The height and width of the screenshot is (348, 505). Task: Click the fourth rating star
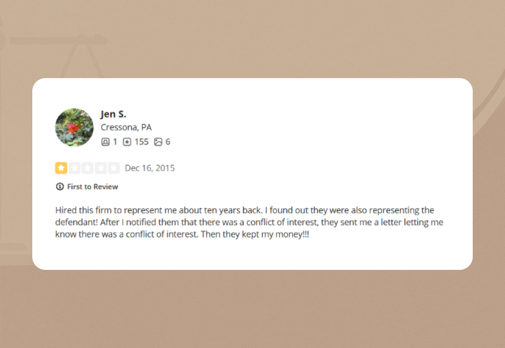101,168
